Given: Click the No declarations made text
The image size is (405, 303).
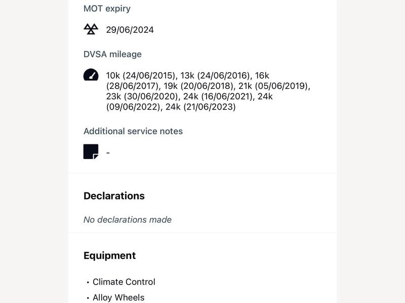Looking at the screenshot, I should [128, 220].
